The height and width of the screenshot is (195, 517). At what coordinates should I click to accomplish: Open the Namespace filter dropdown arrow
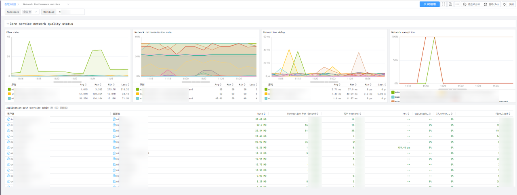(x=36, y=12)
